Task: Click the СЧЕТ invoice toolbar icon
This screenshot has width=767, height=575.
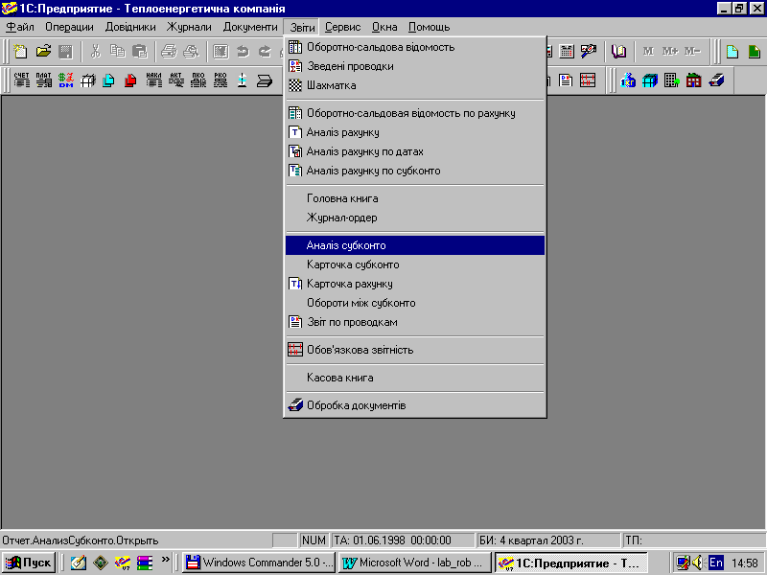Action: tap(21, 80)
